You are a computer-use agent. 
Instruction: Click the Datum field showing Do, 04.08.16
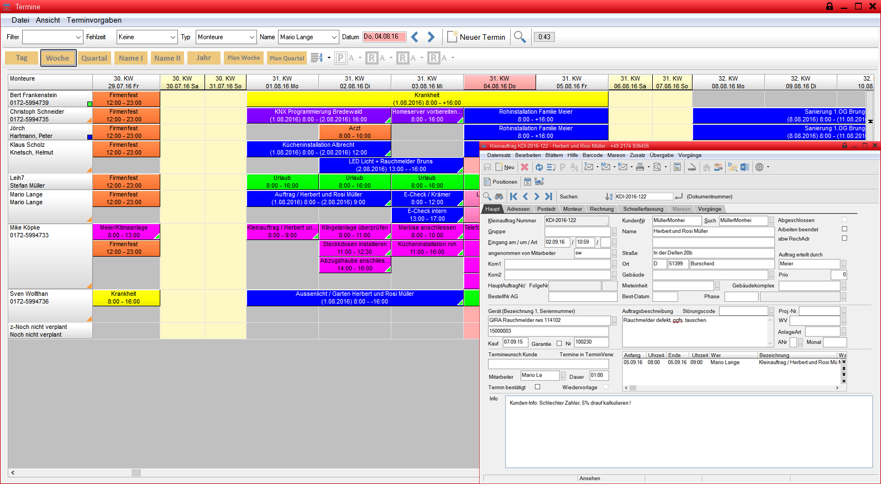pos(384,37)
